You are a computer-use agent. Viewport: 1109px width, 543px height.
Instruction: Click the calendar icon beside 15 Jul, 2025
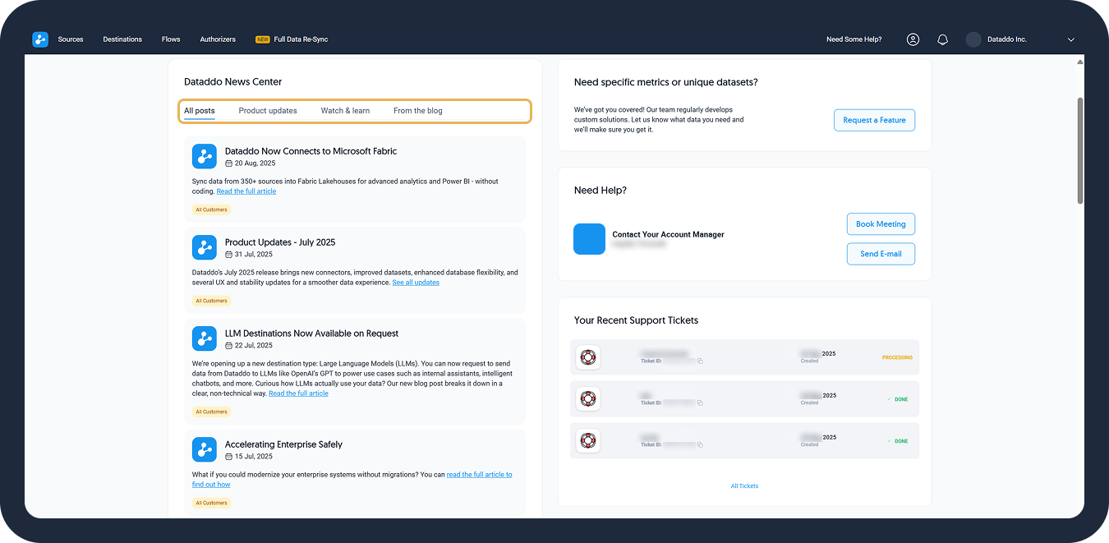(229, 457)
